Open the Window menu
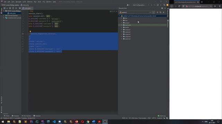This screenshot has width=222, height=124. [x=49, y=2]
